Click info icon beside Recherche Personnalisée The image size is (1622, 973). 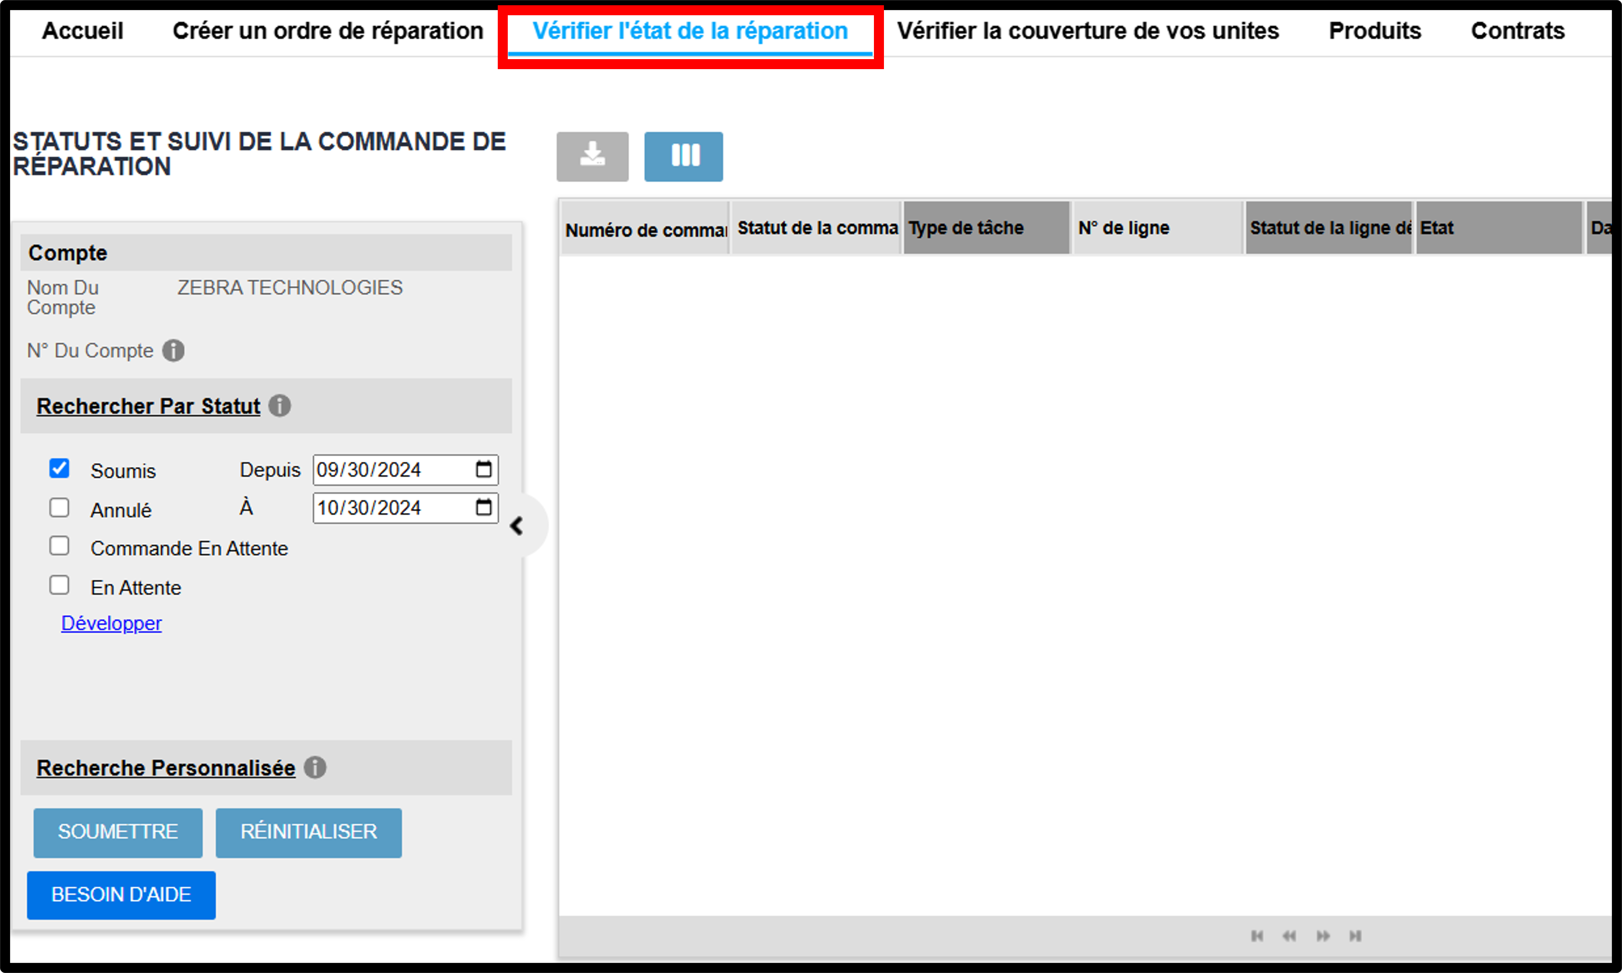315,768
